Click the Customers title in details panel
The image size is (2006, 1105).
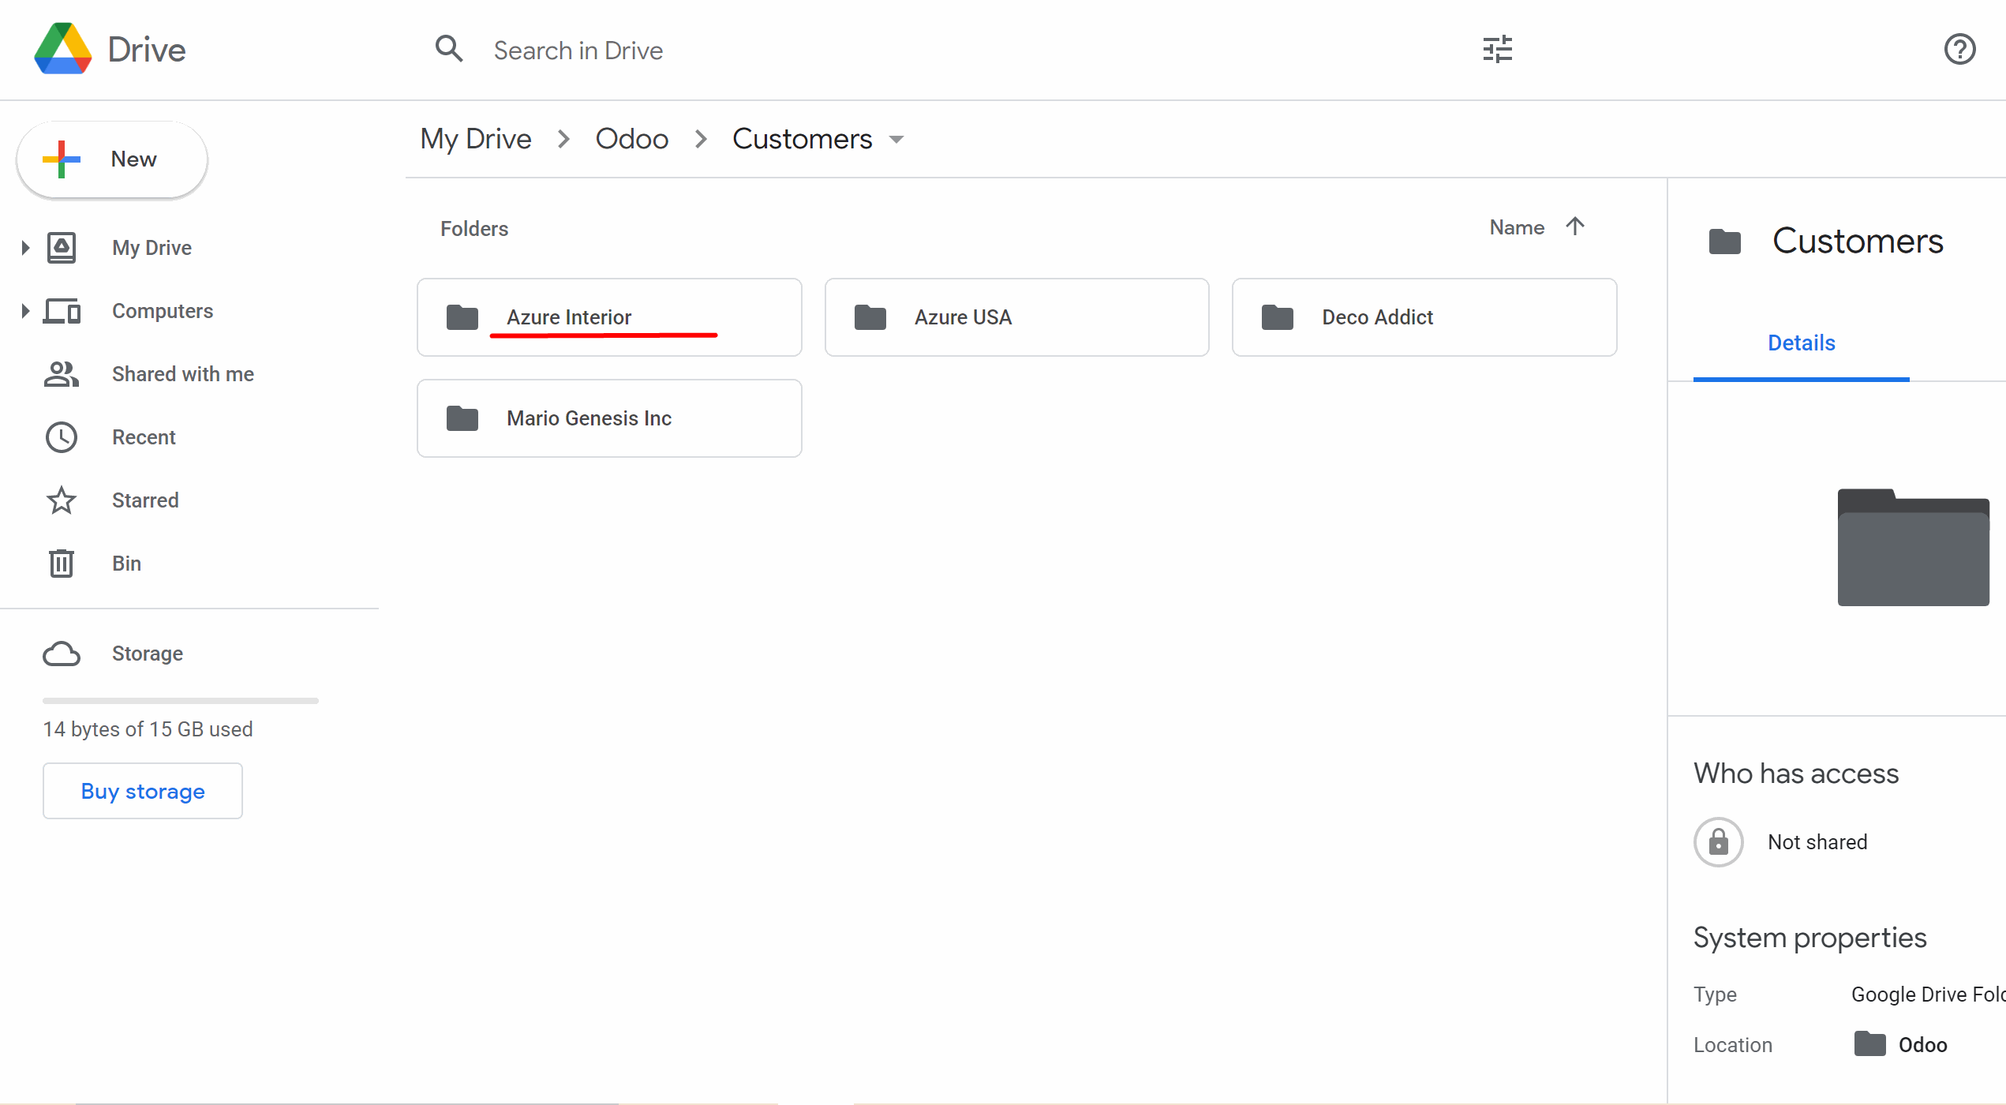(x=1858, y=242)
